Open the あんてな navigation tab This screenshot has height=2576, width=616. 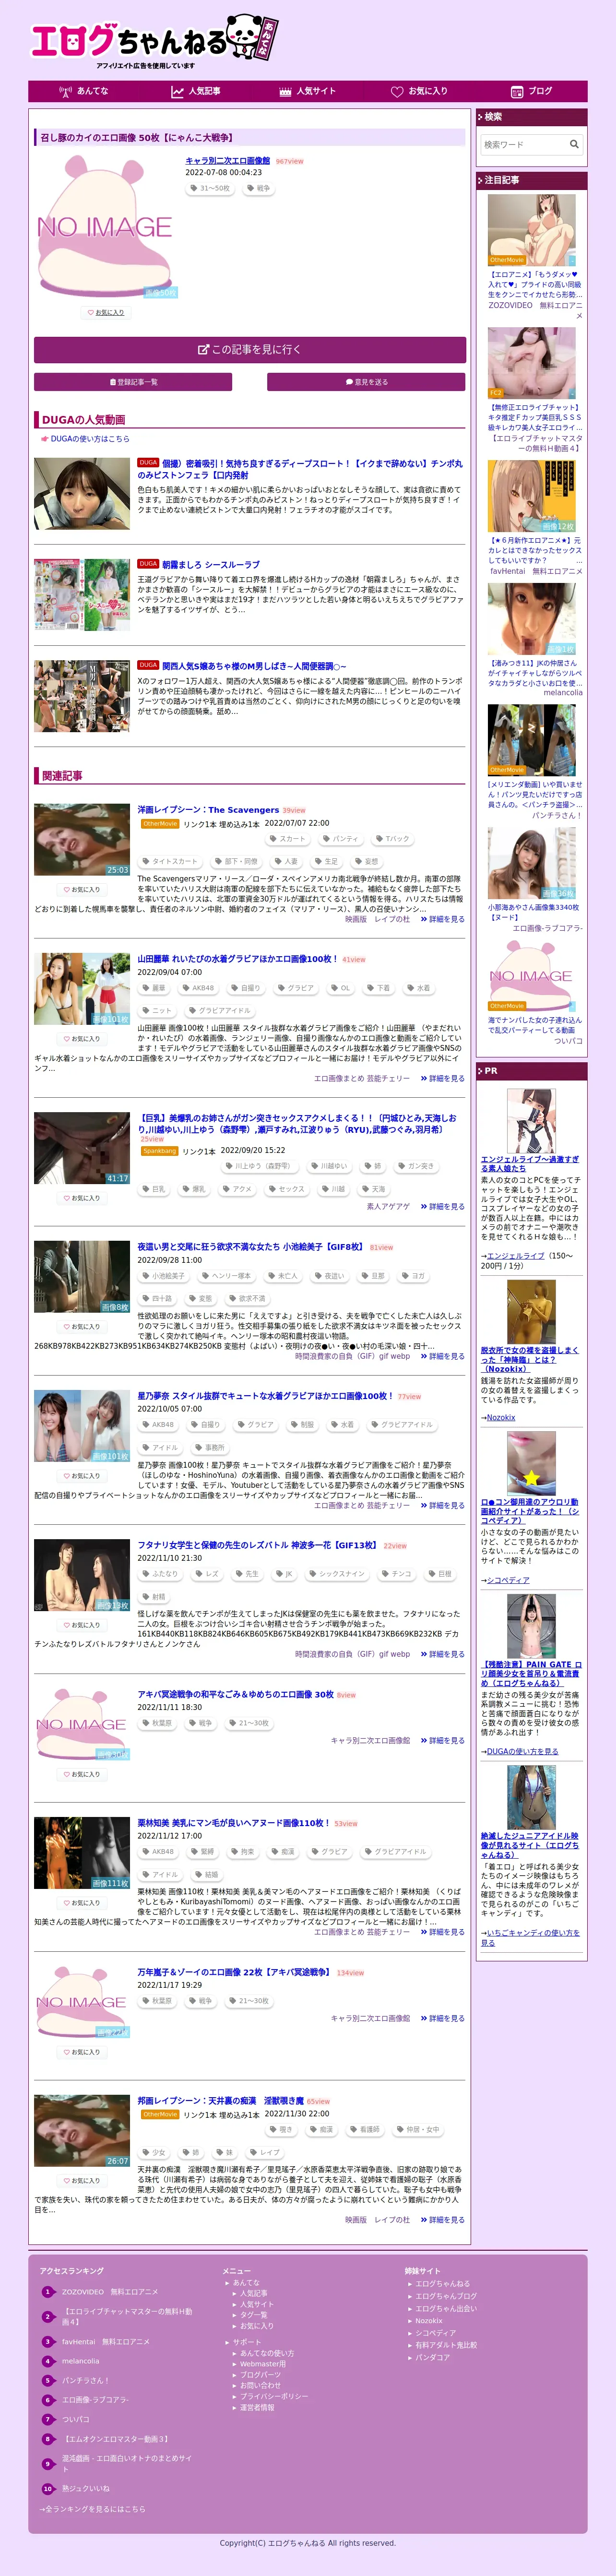coord(84,91)
